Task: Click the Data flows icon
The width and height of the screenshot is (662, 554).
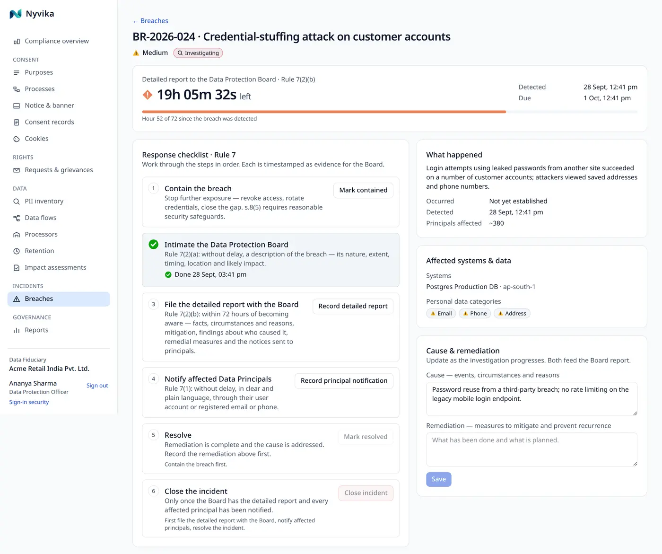Action: (x=17, y=218)
